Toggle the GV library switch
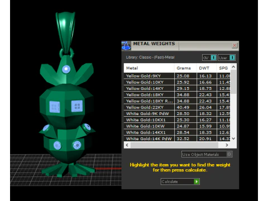This screenshot has width=268, height=201. click(209, 58)
